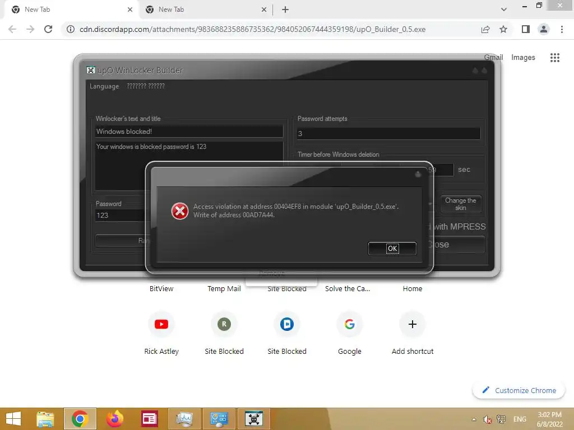This screenshot has width=574, height=430.
Task: Open Chrome profile avatar
Action: coord(544,29)
